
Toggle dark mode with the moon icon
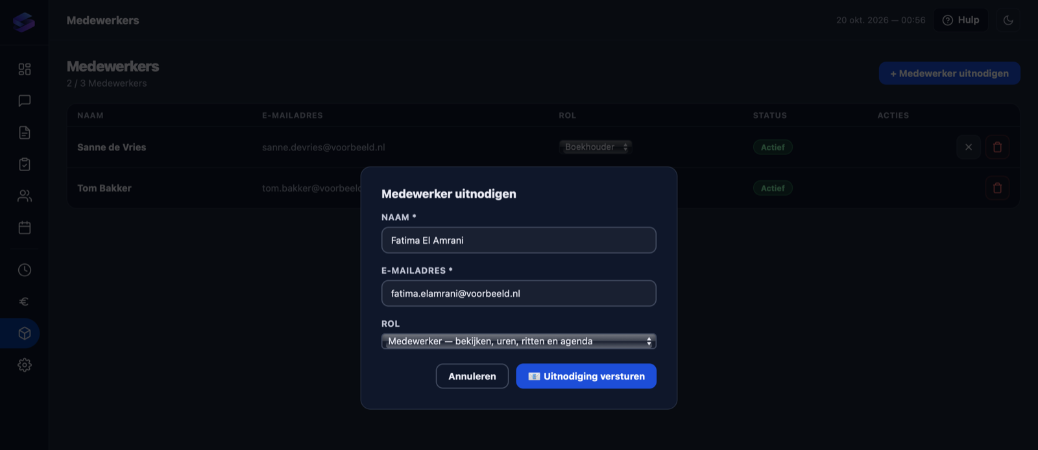[x=1008, y=20]
